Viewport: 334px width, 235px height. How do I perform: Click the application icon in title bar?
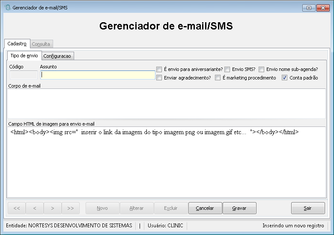pyautogui.click(x=8, y=8)
